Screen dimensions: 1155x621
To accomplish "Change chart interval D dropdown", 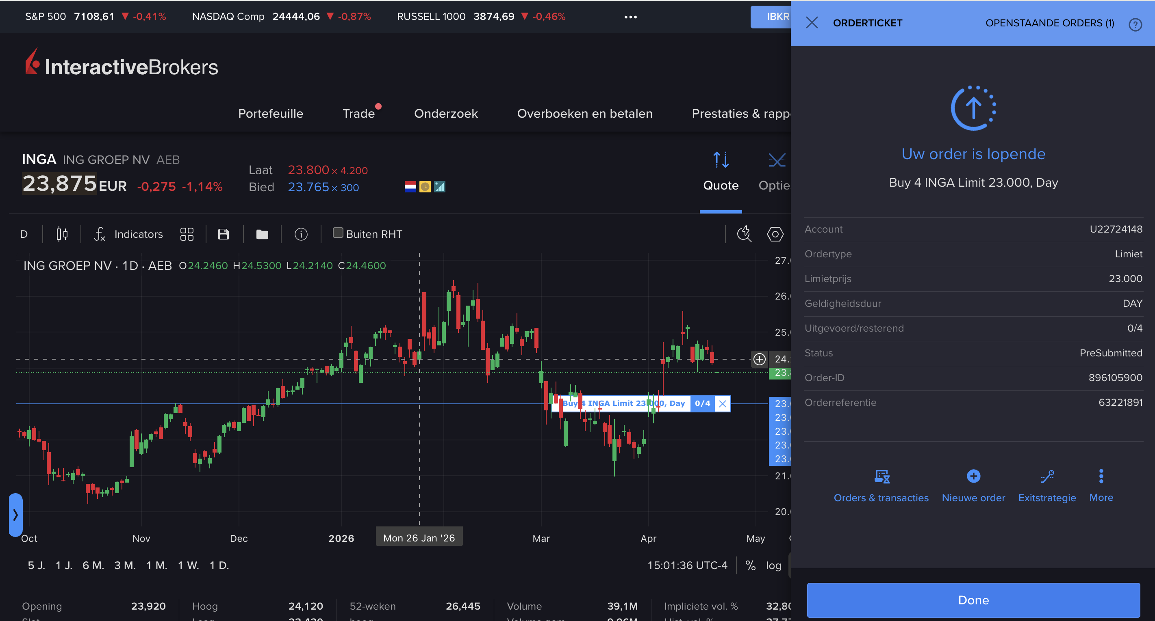I will [x=24, y=234].
